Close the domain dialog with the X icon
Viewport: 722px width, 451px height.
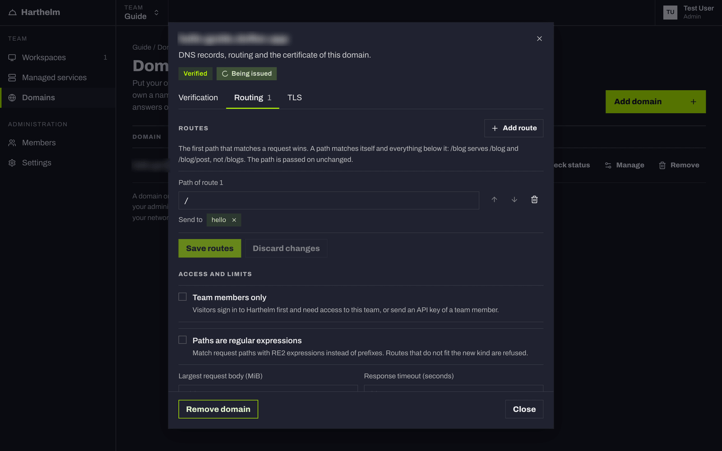[x=539, y=39]
